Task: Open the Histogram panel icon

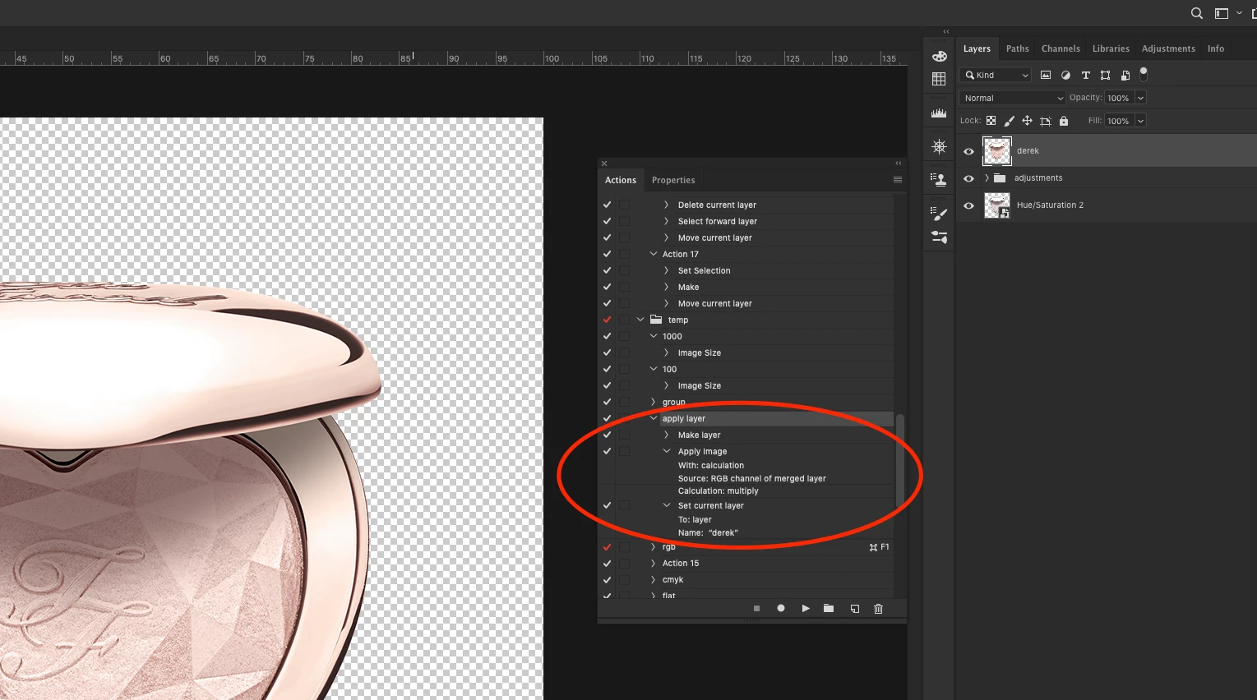Action: tap(939, 113)
